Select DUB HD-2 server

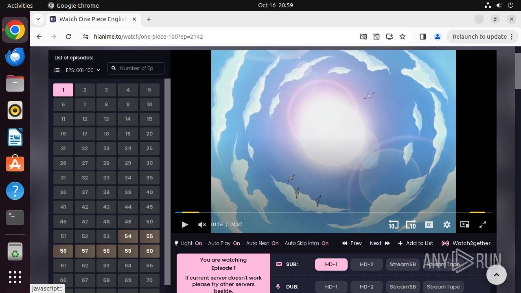(367, 286)
